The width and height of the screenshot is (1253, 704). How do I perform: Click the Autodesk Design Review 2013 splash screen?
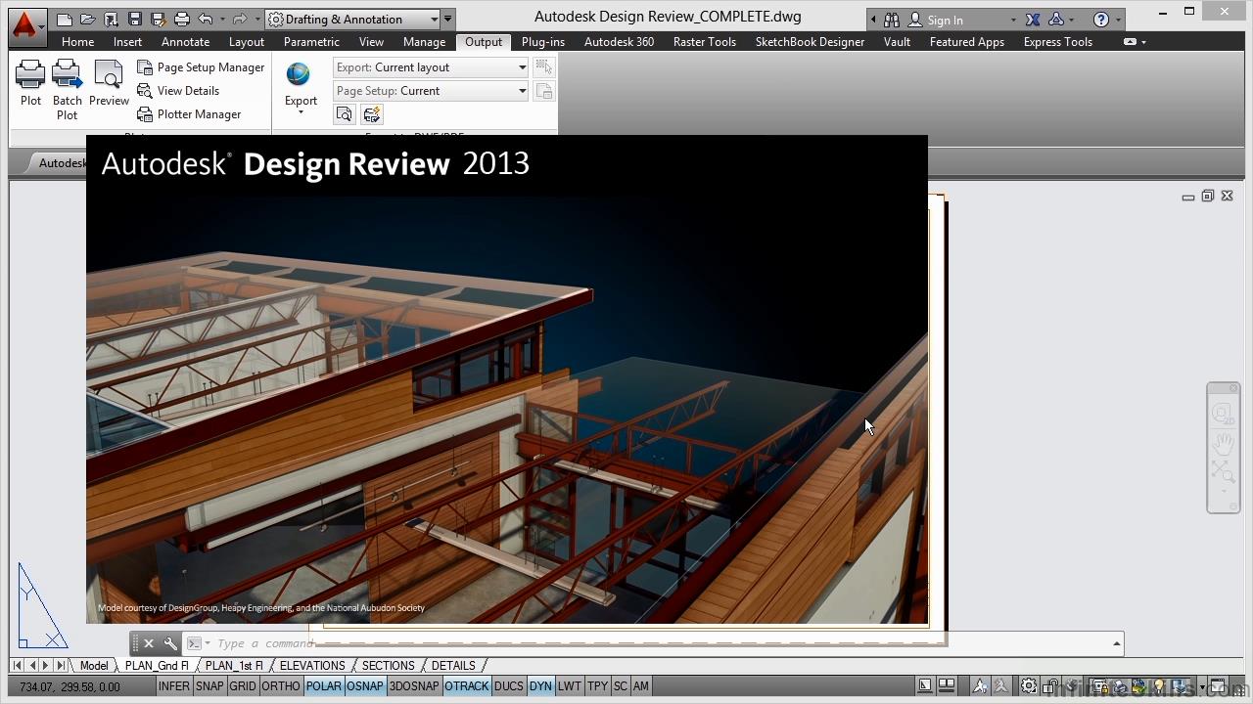coord(507,379)
